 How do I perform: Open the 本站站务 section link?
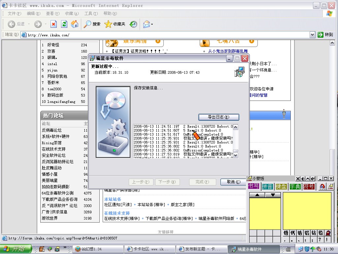pyautogui.click(x=113, y=199)
